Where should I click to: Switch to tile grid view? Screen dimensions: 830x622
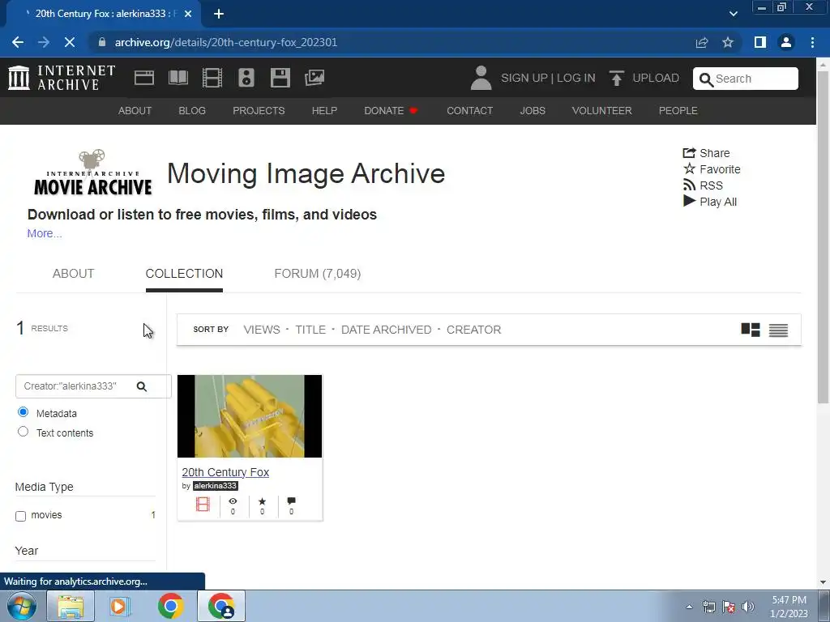750,330
